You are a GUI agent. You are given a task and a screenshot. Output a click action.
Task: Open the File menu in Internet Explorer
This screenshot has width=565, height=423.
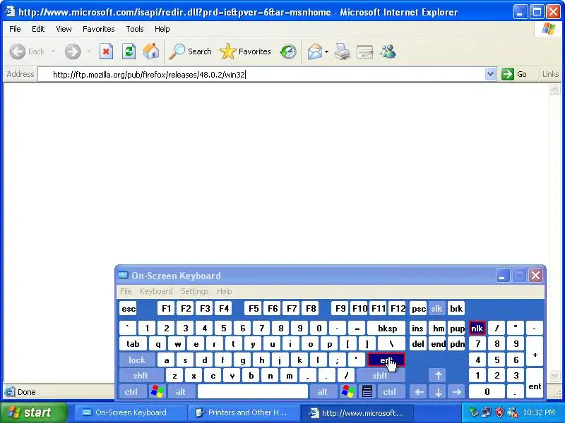15,29
